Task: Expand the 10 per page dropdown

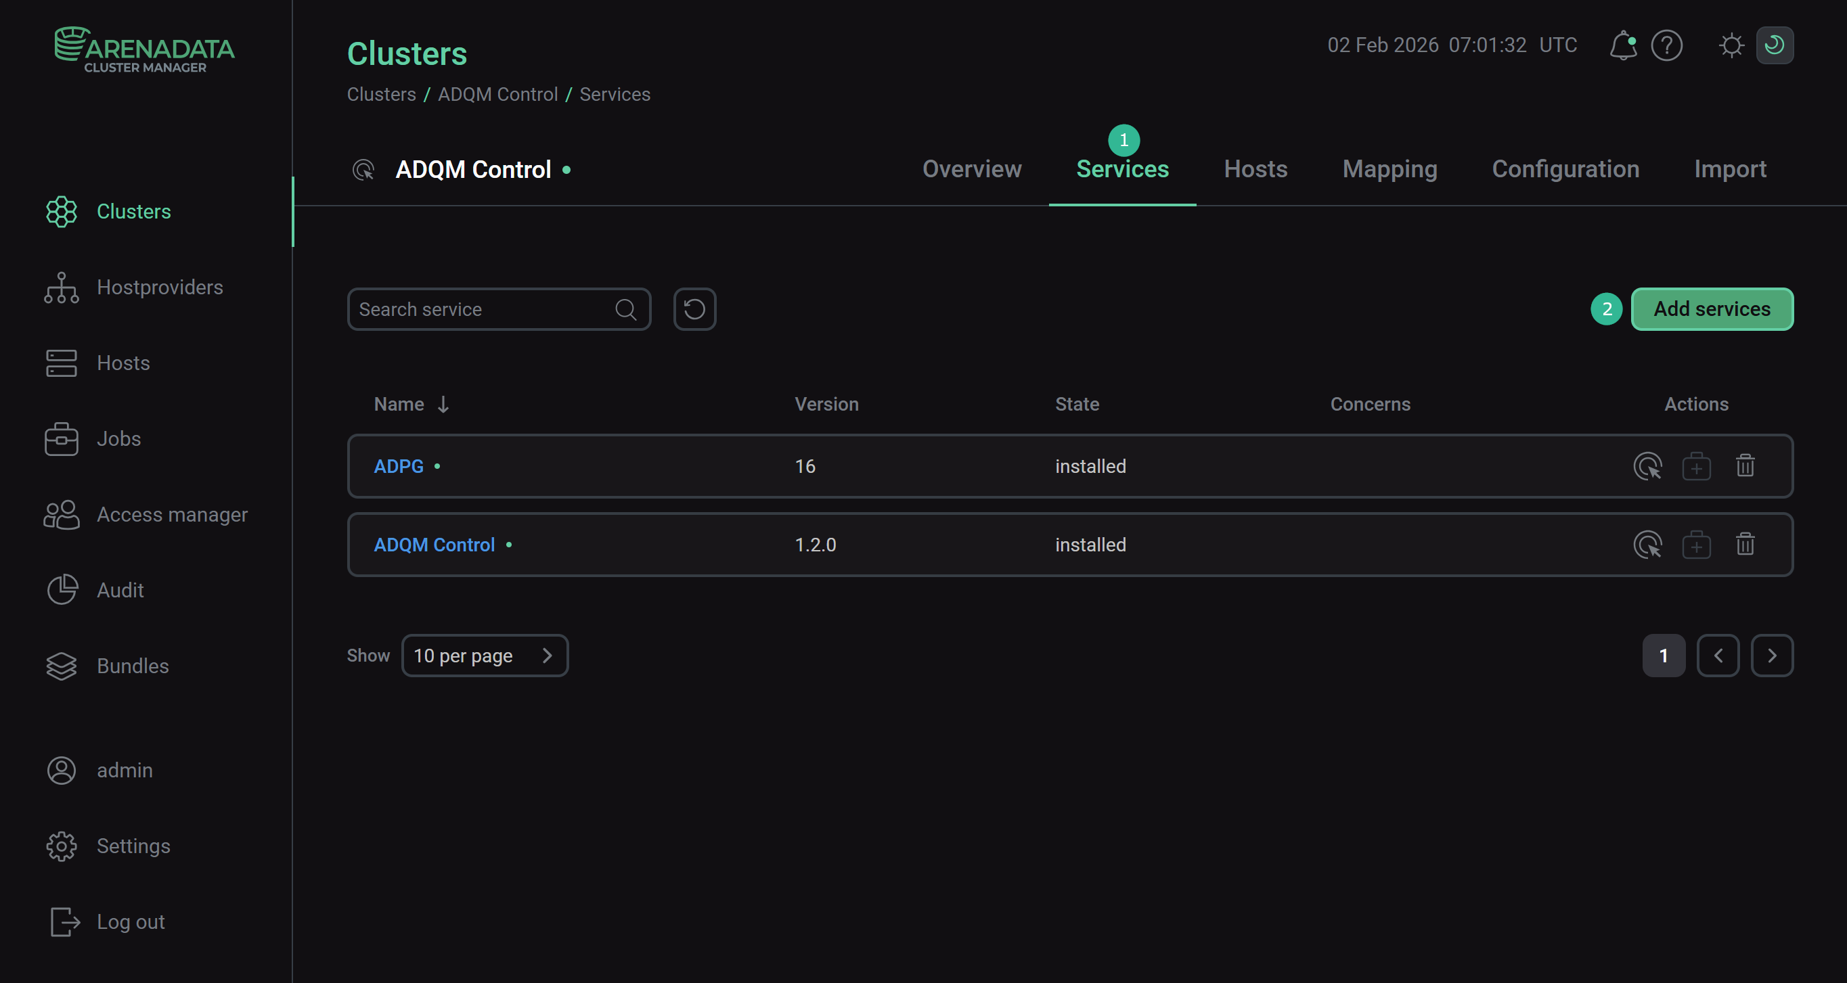Action: [485, 656]
